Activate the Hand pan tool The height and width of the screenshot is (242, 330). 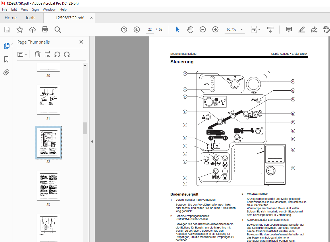(190, 30)
